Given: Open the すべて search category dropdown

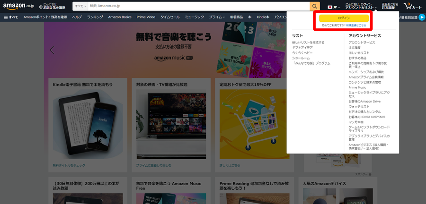Looking at the screenshot, I should pyautogui.click(x=80, y=6).
